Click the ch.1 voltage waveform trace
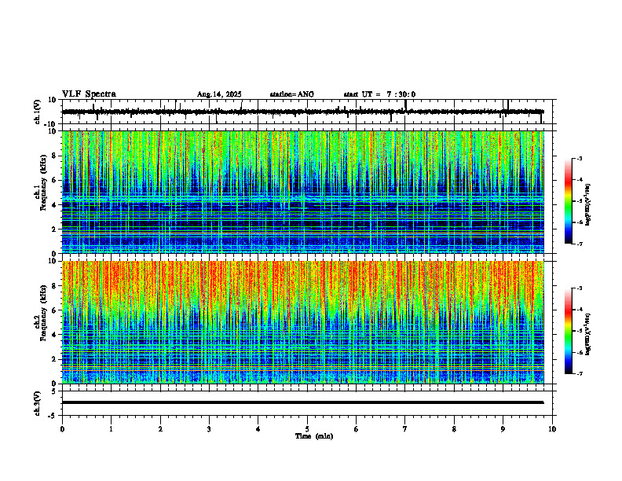622x481 pixels. click(x=303, y=112)
